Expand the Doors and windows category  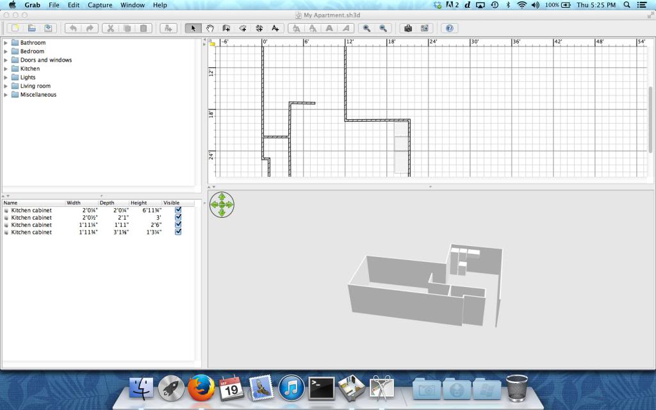(x=6, y=60)
